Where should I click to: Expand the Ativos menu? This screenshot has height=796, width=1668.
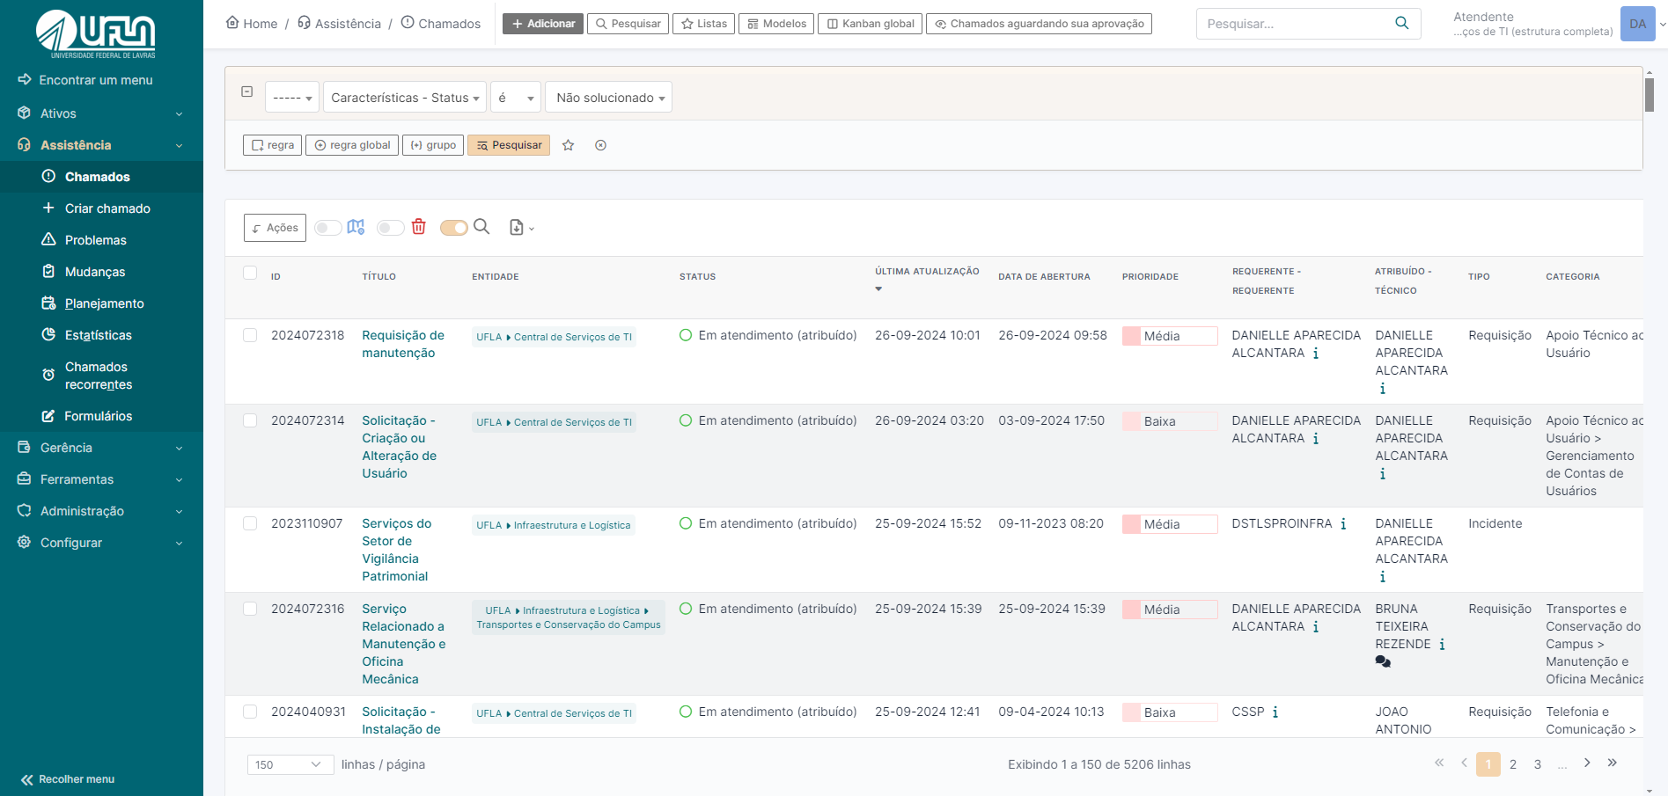102,113
